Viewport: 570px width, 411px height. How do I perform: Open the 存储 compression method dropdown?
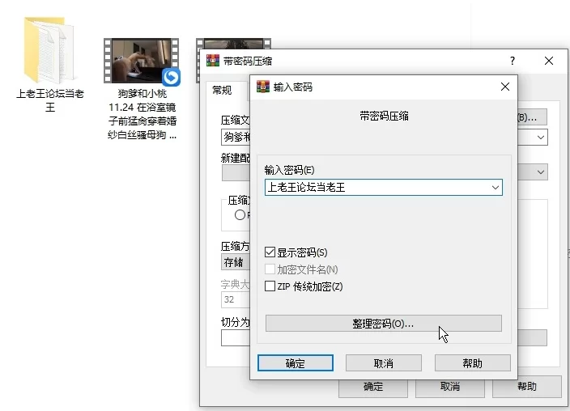point(236,262)
